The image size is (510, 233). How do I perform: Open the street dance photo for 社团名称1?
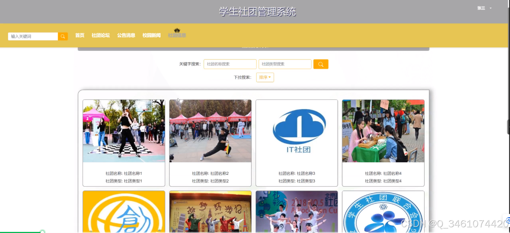tap(124, 131)
